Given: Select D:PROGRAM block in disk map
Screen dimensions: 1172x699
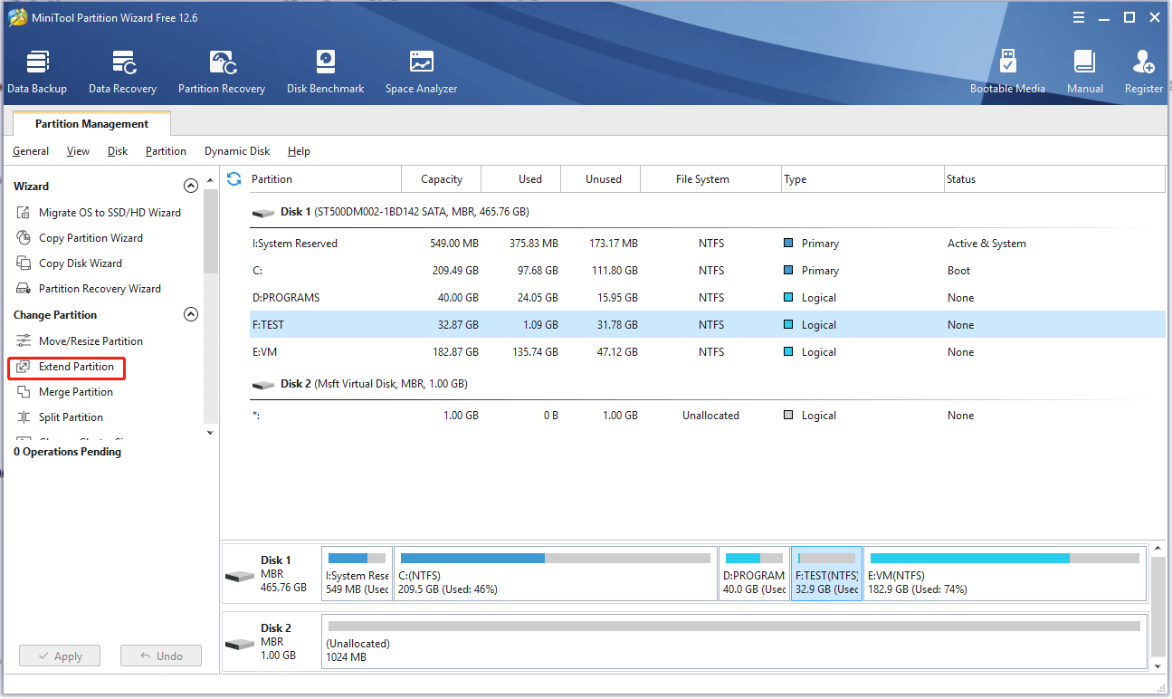Looking at the screenshot, I should coord(755,573).
